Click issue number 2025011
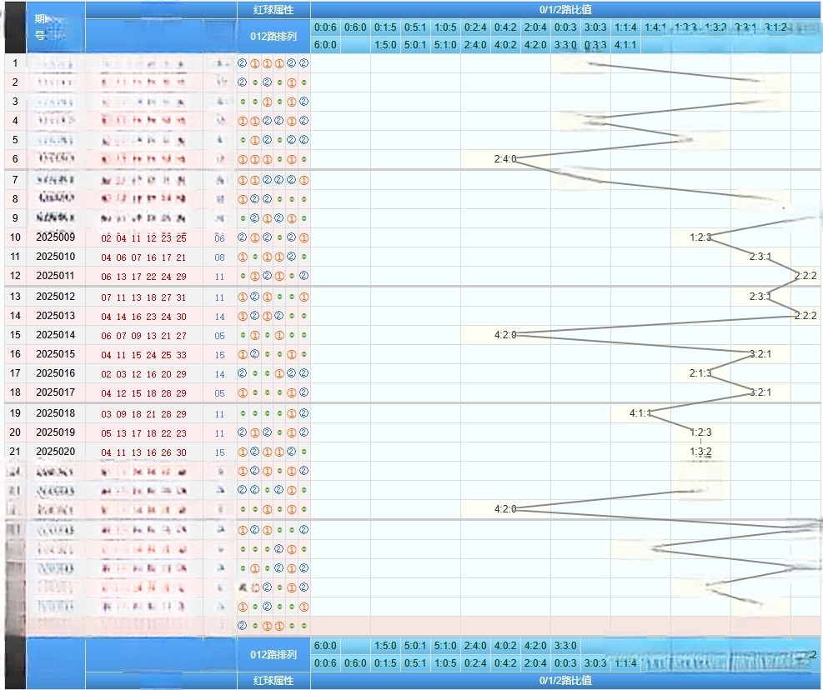Image resolution: width=823 pixels, height=690 pixels. (56, 276)
